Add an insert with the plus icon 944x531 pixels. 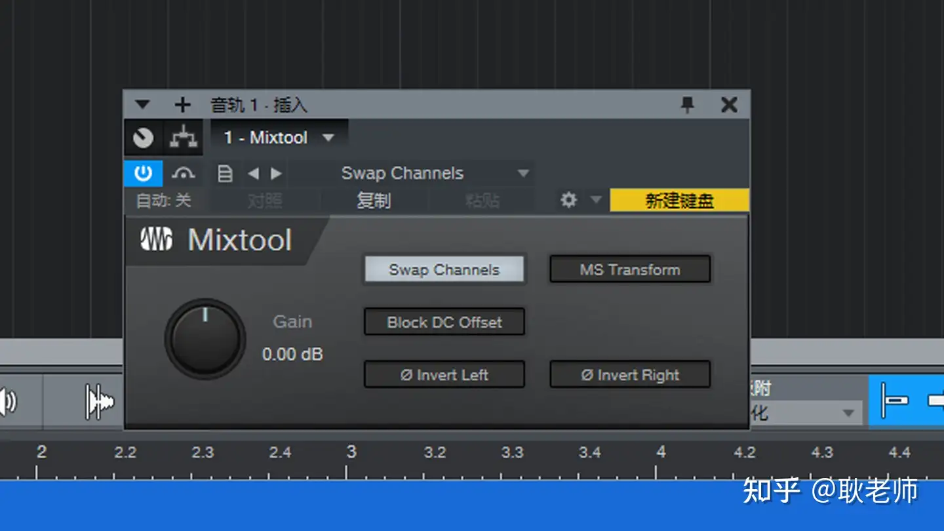(x=182, y=105)
